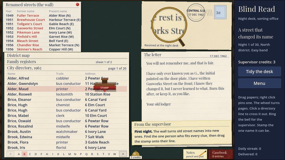
Task: Click the Skinner's Reach former name
Action: [x=30, y=49]
